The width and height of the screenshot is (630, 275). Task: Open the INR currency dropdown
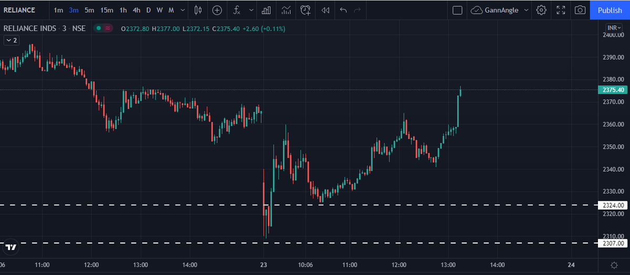(x=614, y=28)
